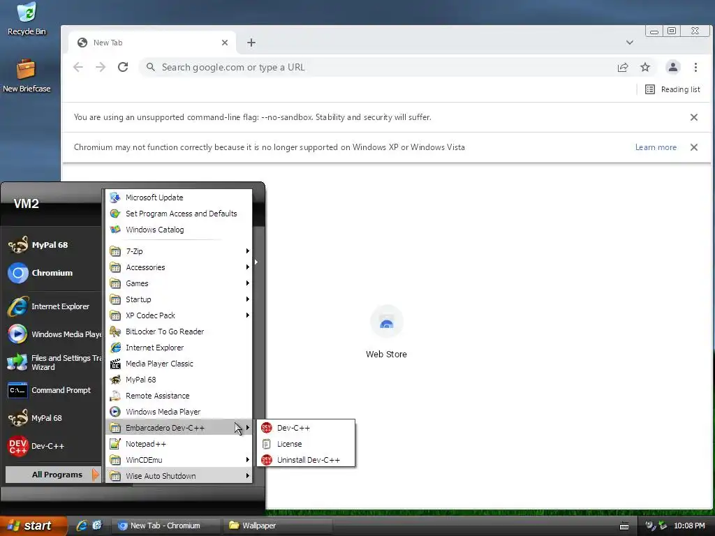Open Internet Explorer in the All Programs list
Viewport: 715px width, 536px height.
[x=179, y=348]
